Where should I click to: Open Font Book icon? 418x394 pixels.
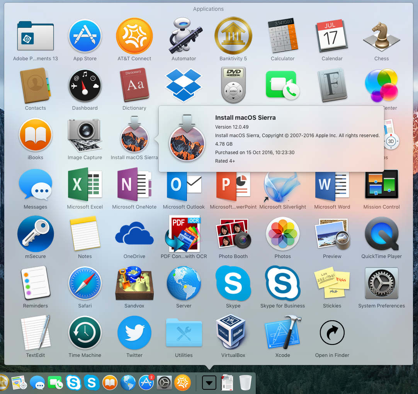(x=332, y=85)
